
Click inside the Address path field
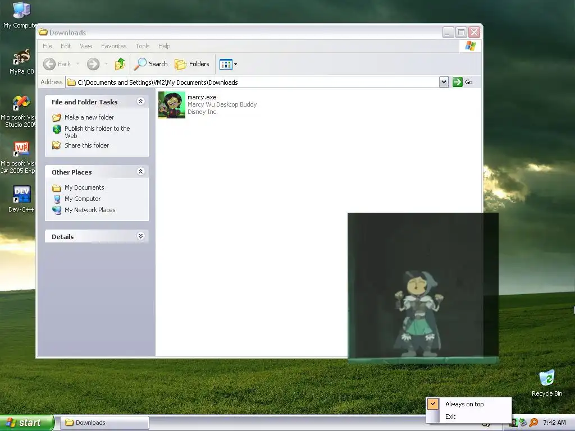point(252,82)
